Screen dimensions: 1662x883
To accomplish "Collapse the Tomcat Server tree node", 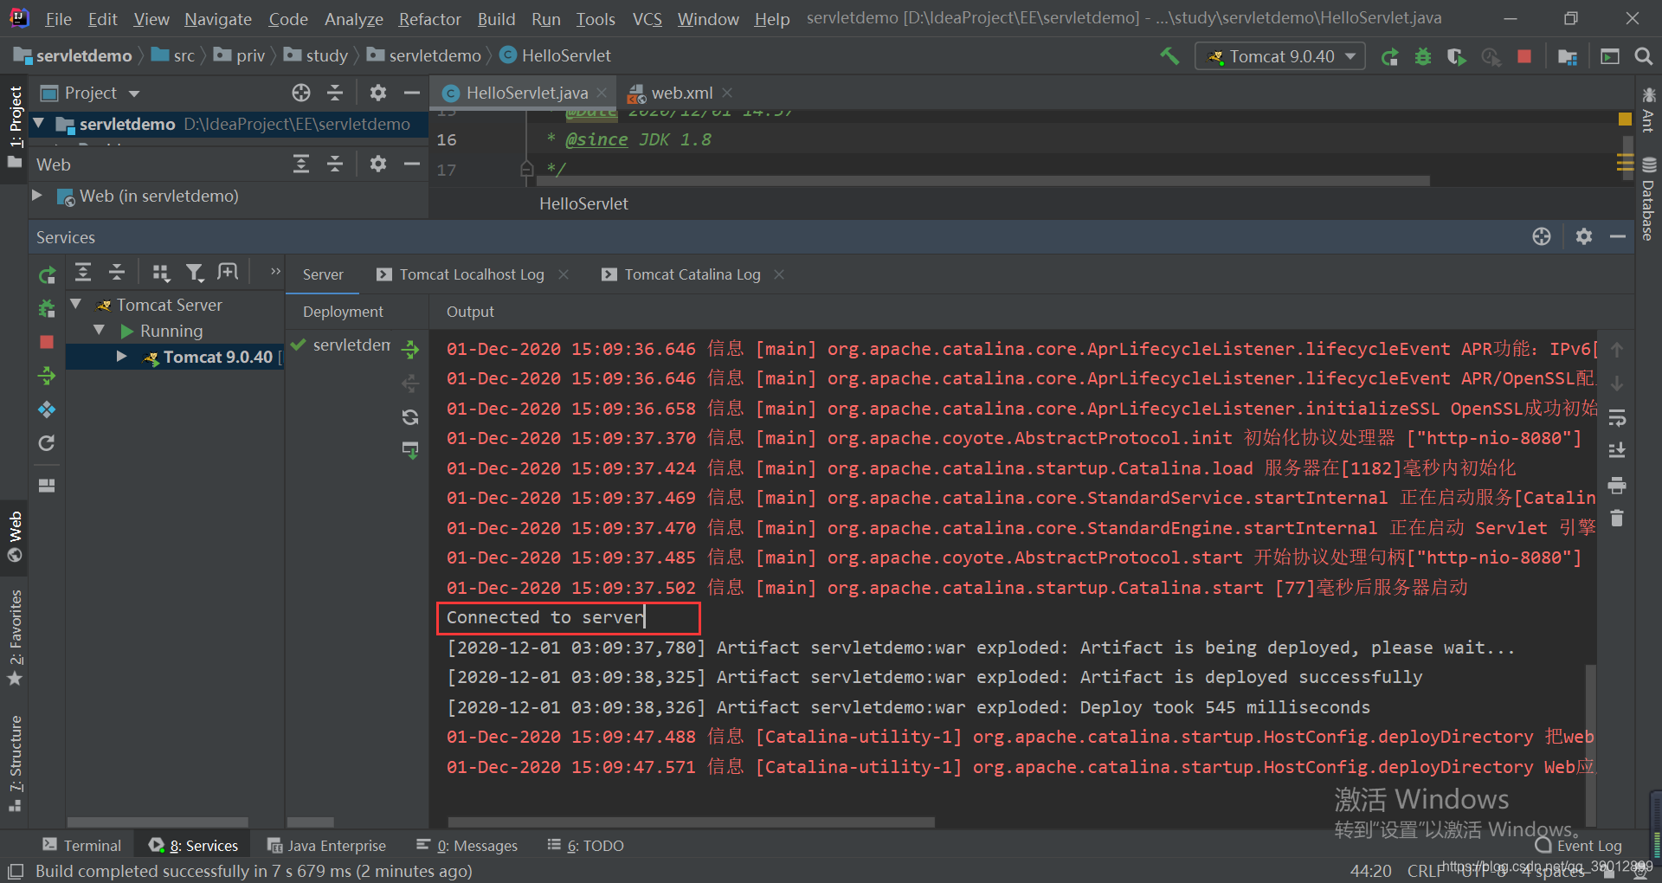I will coord(75,305).
